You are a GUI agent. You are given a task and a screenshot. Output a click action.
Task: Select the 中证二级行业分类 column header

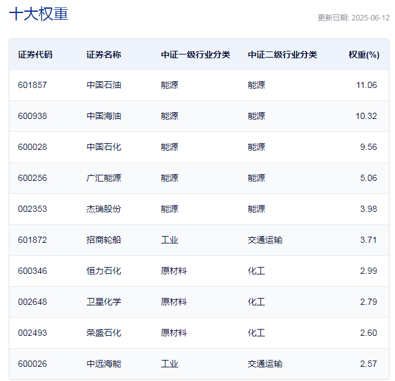pyautogui.click(x=282, y=55)
